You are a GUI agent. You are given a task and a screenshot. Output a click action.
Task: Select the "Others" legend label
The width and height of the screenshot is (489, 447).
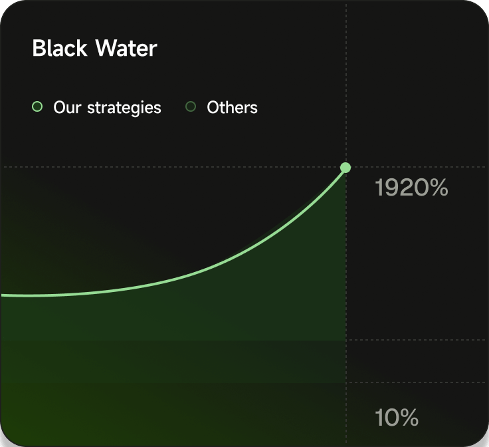pos(232,107)
